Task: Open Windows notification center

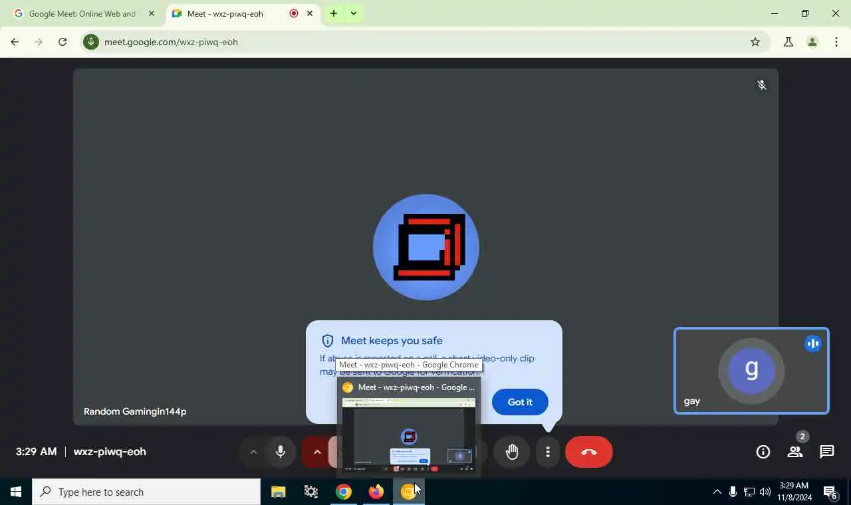Action: point(830,492)
